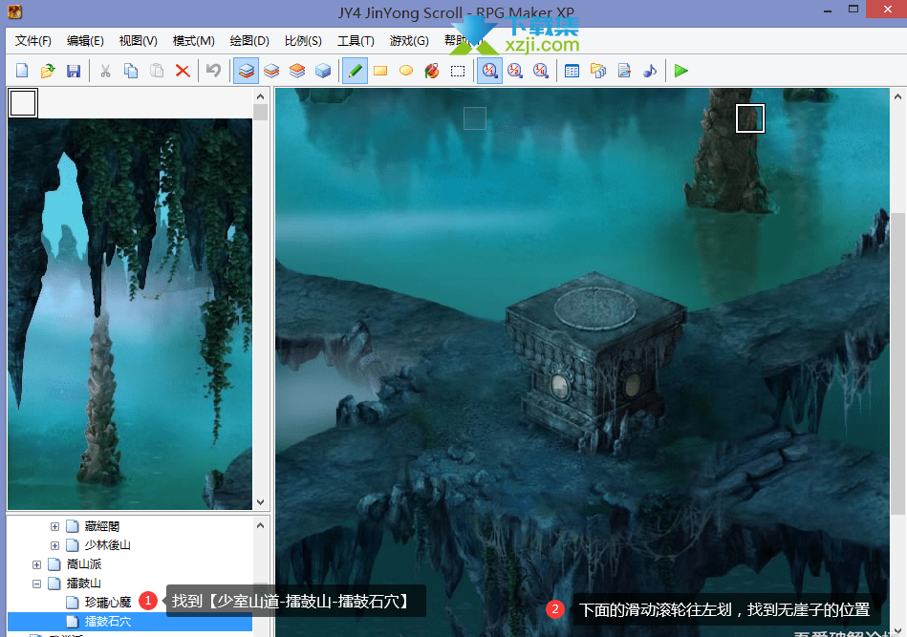Screen dimensions: 907x637
Task: Switch to map Layer 3 editing
Action: coord(297,71)
